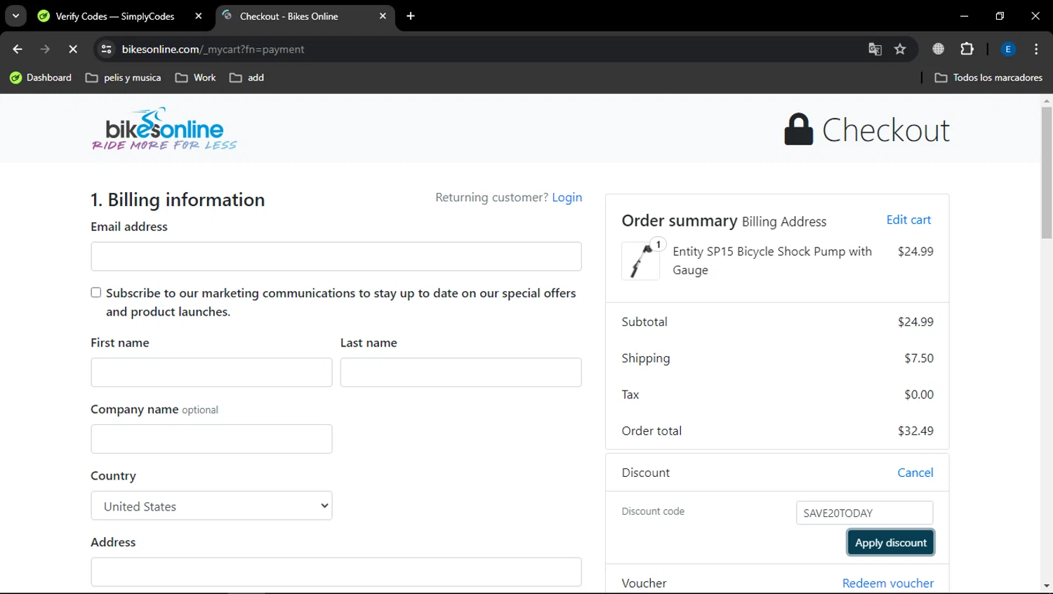Open the Edit cart link
The height and width of the screenshot is (594, 1053).
908,220
